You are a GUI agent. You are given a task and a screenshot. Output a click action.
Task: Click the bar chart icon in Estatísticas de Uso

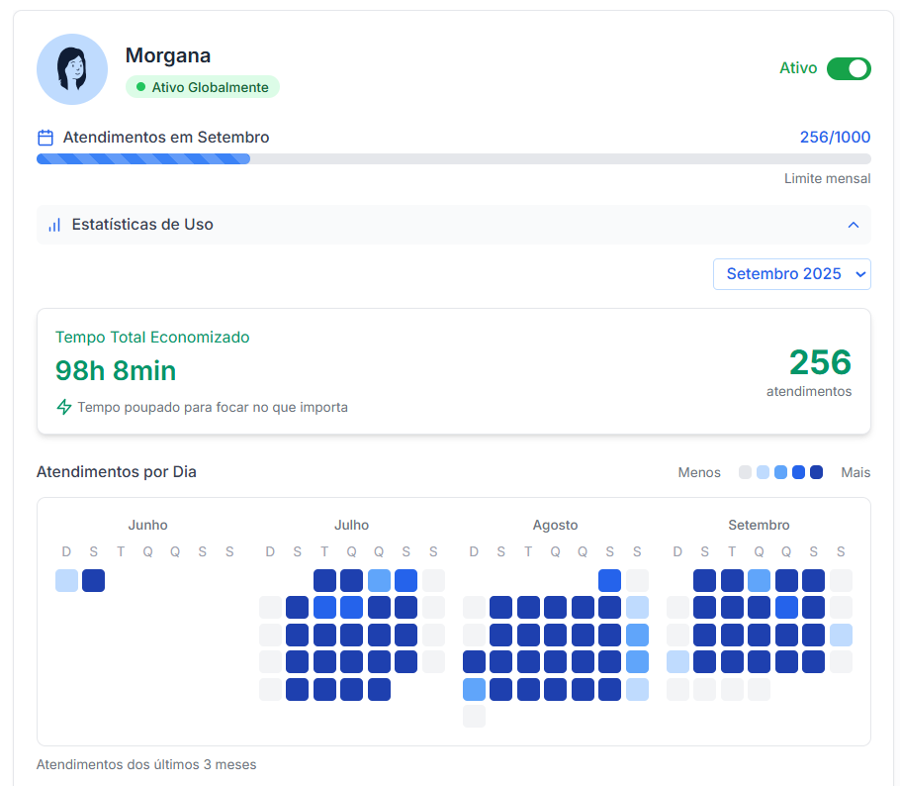coord(54,225)
